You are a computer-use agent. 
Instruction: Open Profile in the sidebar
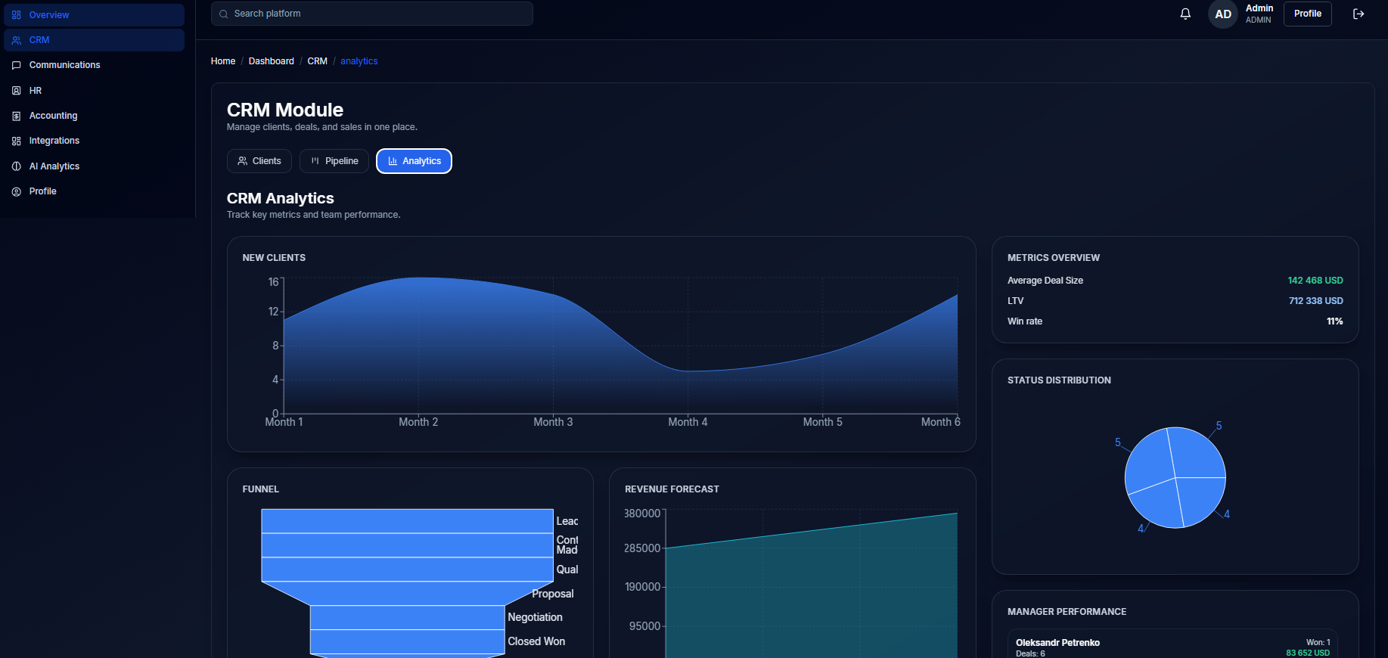click(x=94, y=191)
